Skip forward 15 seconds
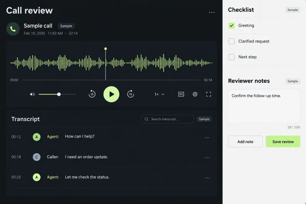Viewport: 306px width, 204px height. coord(130,94)
